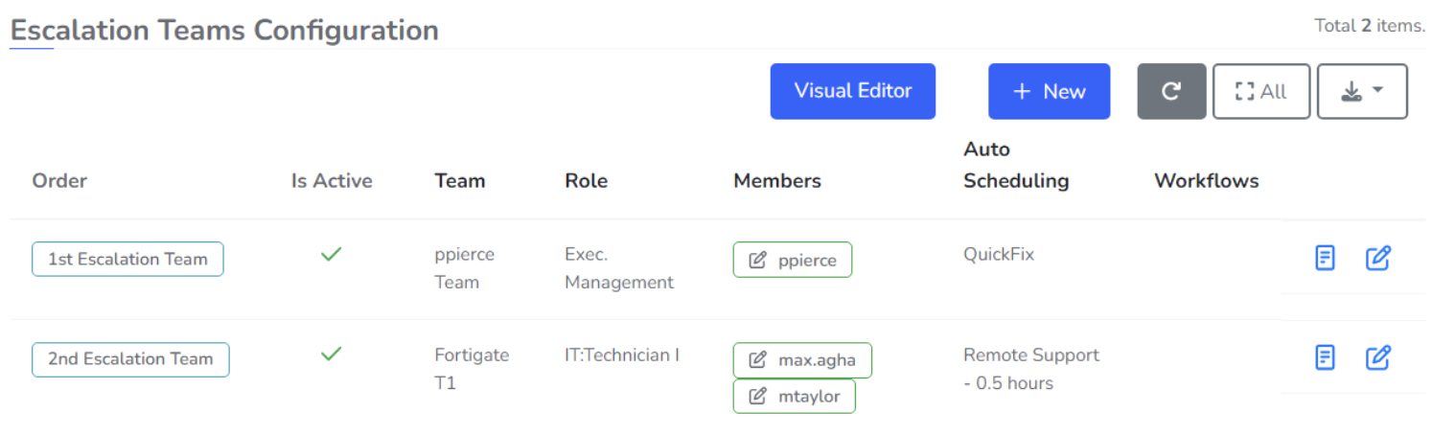Toggle active checkmark for 1st Escalation Team
Screen dimensions: 1432x435
[332, 255]
